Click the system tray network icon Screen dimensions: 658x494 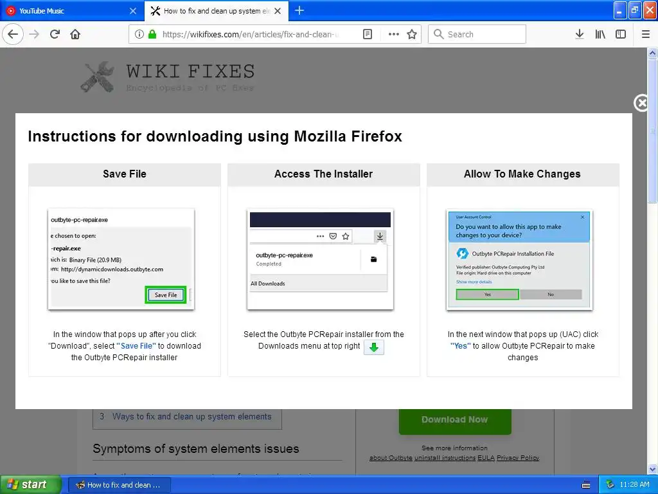click(x=610, y=484)
